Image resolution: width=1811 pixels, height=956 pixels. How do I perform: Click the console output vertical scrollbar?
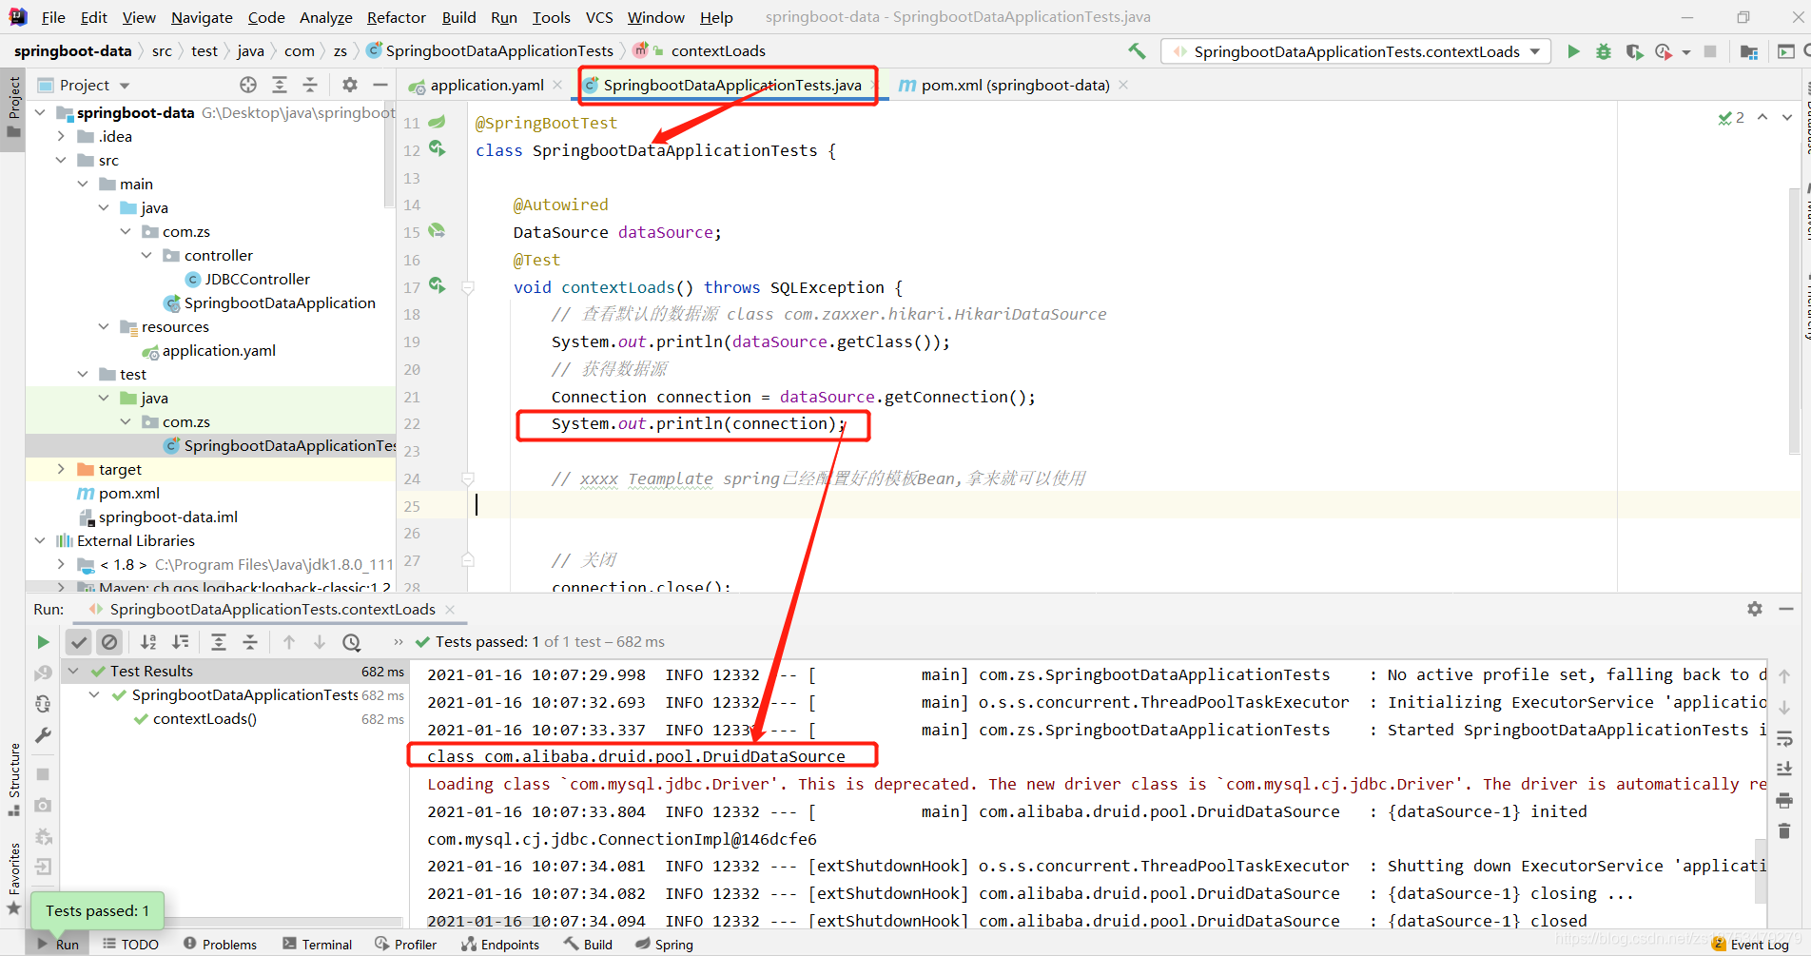(1761, 870)
